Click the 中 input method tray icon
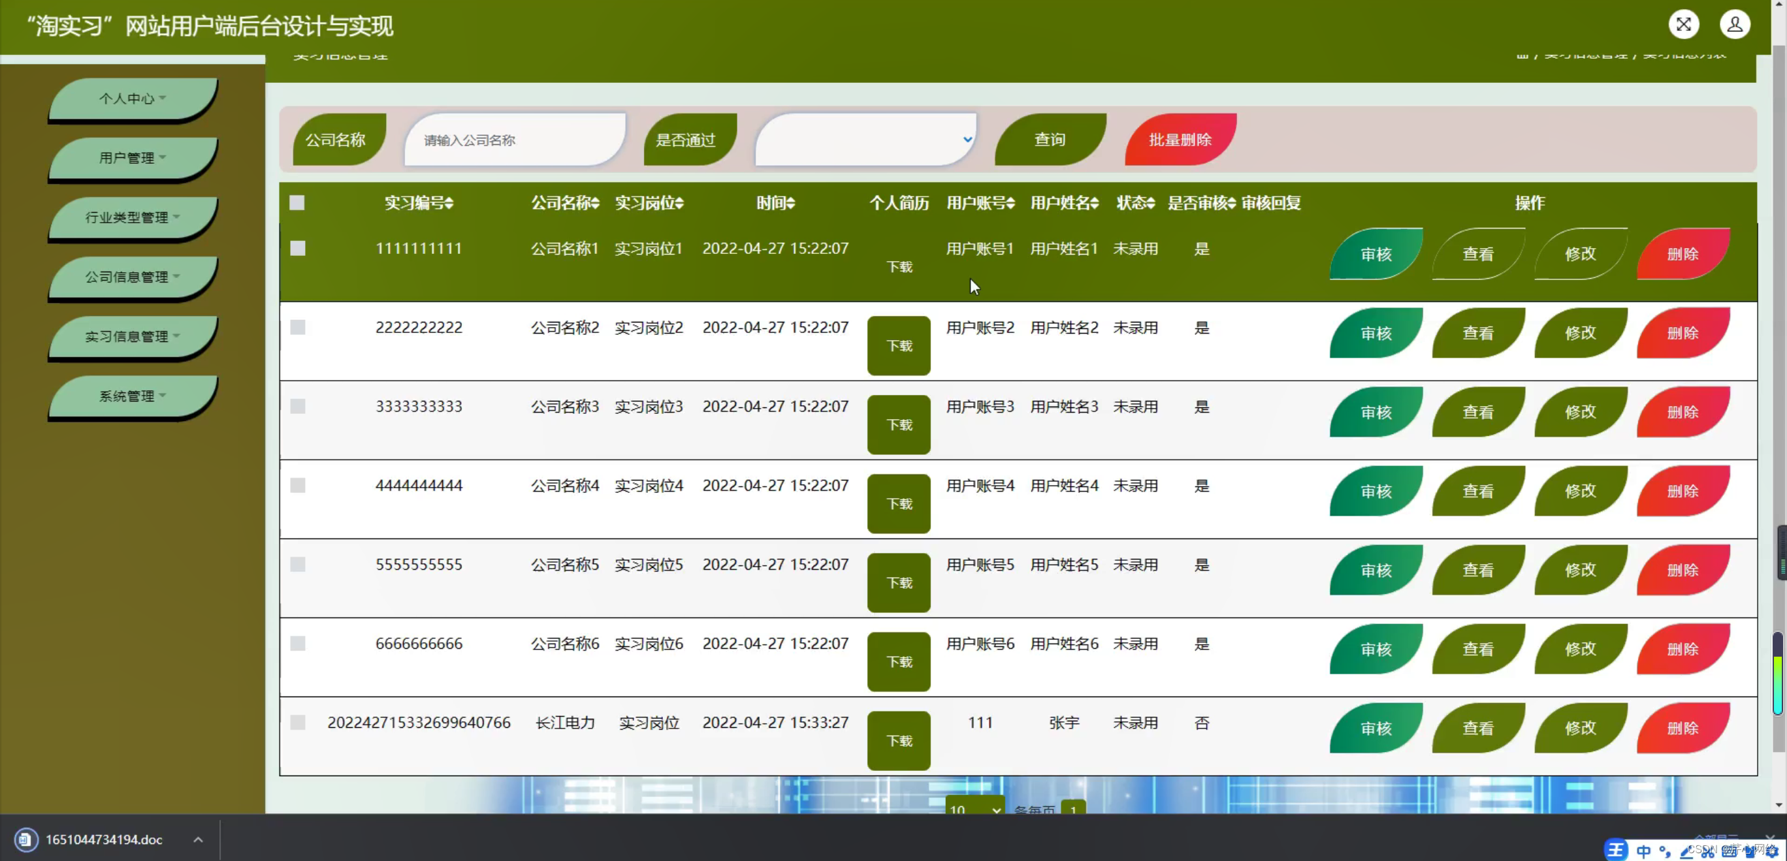 (1643, 851)
